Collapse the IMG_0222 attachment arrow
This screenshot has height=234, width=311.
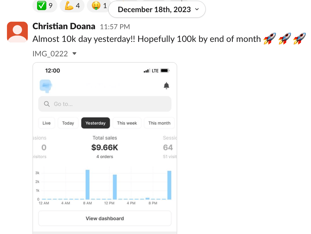tap(74, 53)
